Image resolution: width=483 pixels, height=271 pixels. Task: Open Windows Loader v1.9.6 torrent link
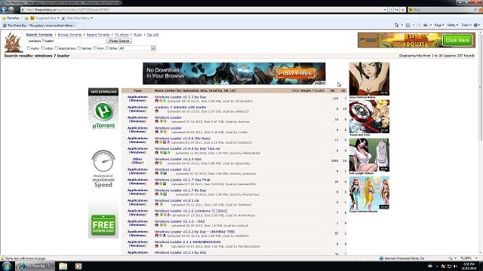coord(183,139)
